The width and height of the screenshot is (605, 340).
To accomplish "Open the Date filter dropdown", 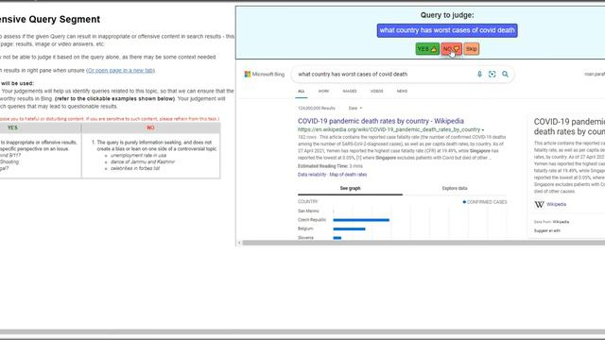I will click(x=355, y=109).
